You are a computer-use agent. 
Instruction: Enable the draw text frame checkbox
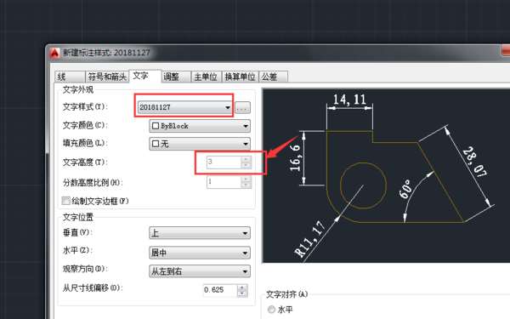coord(66,201)
